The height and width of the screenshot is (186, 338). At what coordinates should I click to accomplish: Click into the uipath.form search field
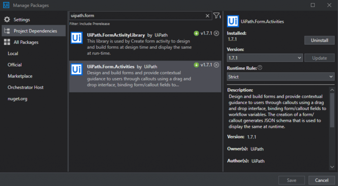coord(135,16)
